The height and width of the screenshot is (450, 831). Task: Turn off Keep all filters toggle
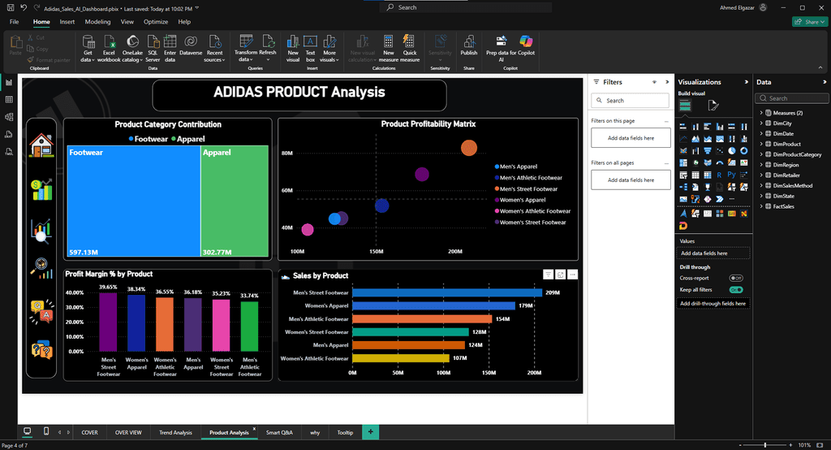click(x=735, y=290)
